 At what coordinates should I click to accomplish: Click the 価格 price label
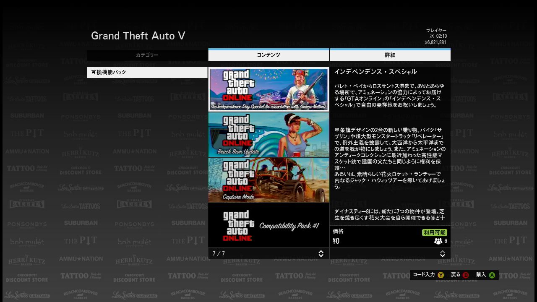[x=338, y=232]
